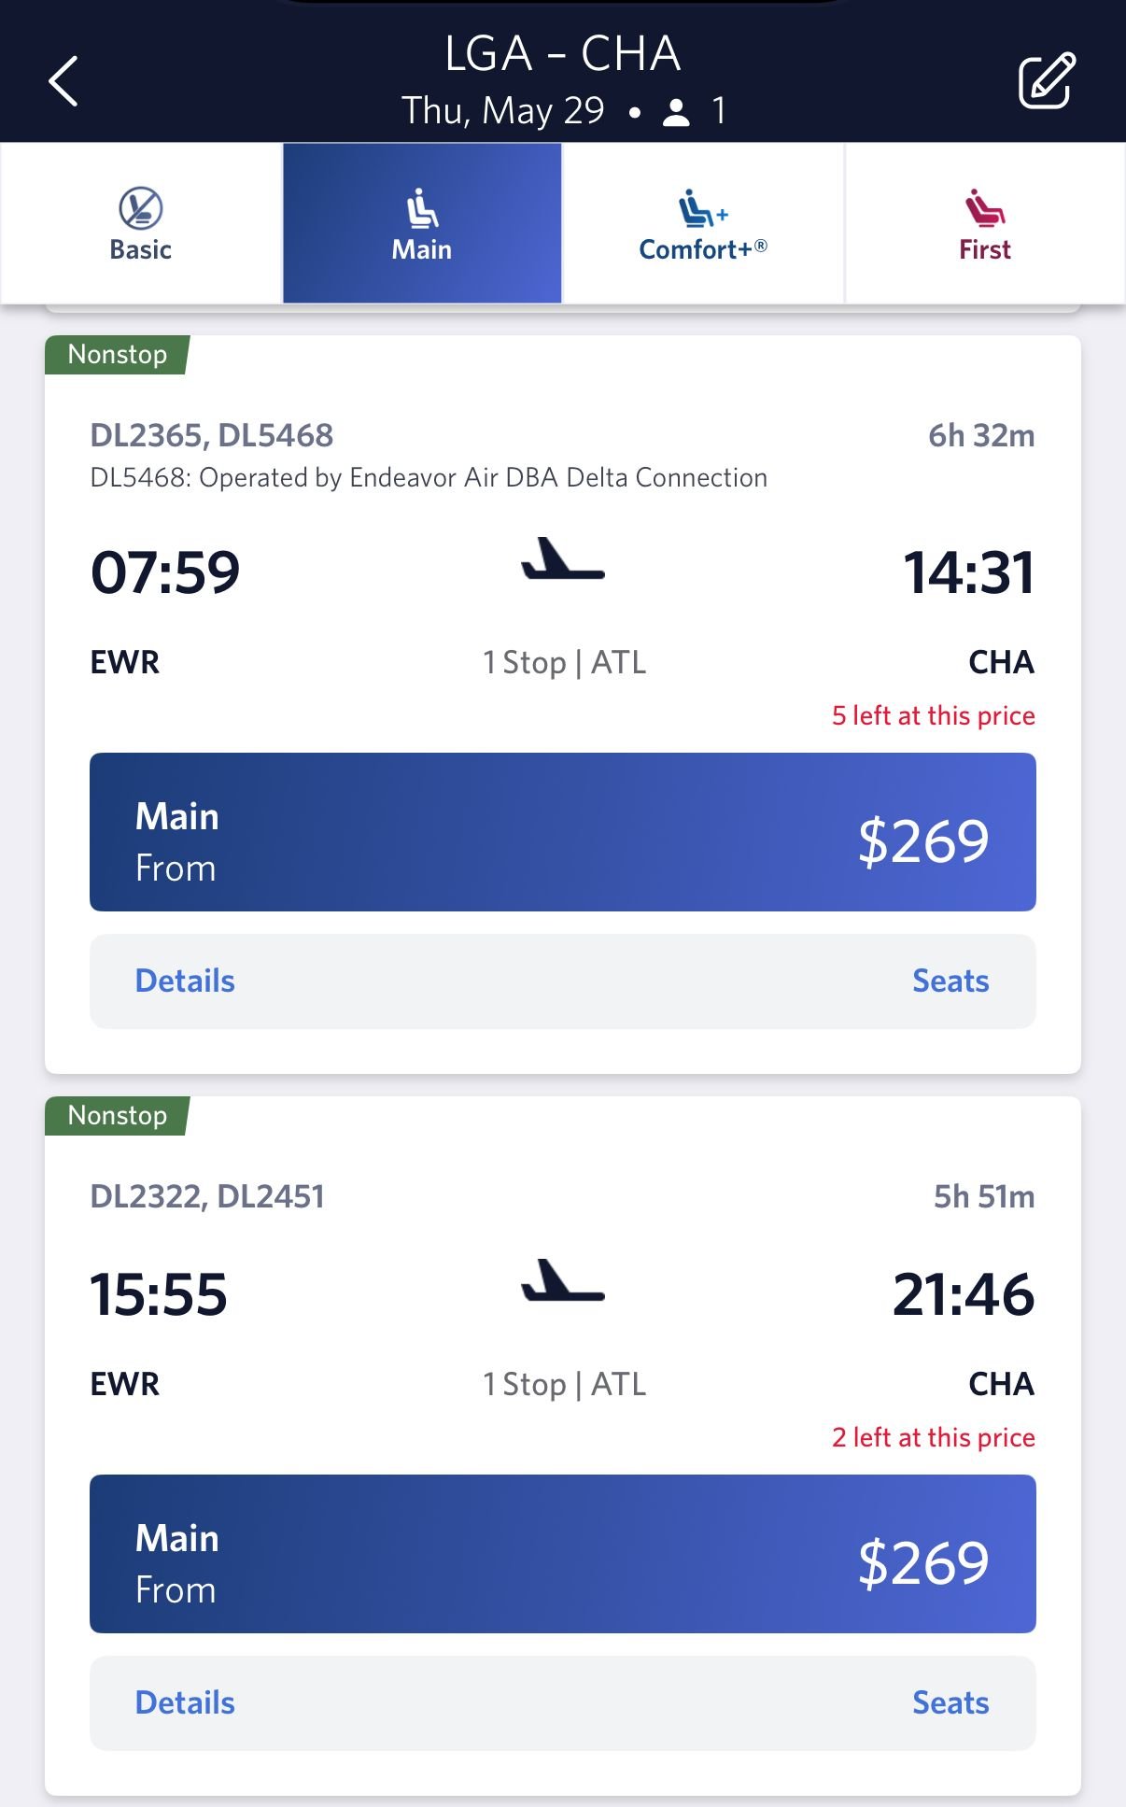1126x1807 pixels.
Task: Tap the LGA - CHA route title
Action: (x=562, y=53)
